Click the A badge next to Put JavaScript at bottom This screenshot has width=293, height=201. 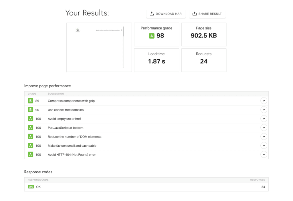30,128
